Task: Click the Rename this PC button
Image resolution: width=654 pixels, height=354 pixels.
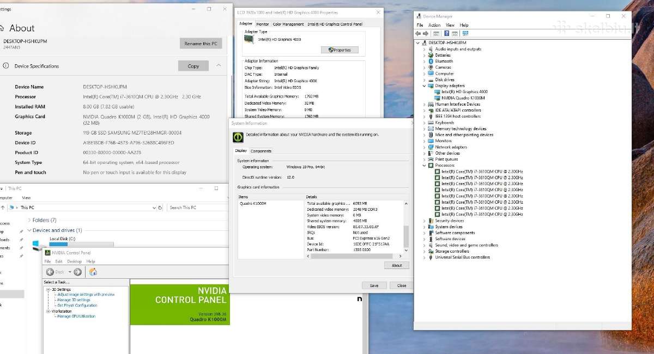Action: pos(201,44)
